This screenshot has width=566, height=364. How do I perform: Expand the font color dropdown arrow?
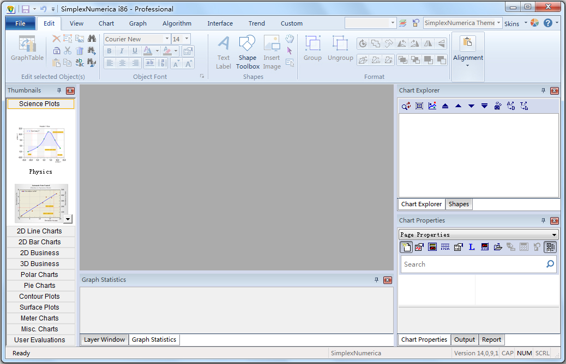click(157, 51)
